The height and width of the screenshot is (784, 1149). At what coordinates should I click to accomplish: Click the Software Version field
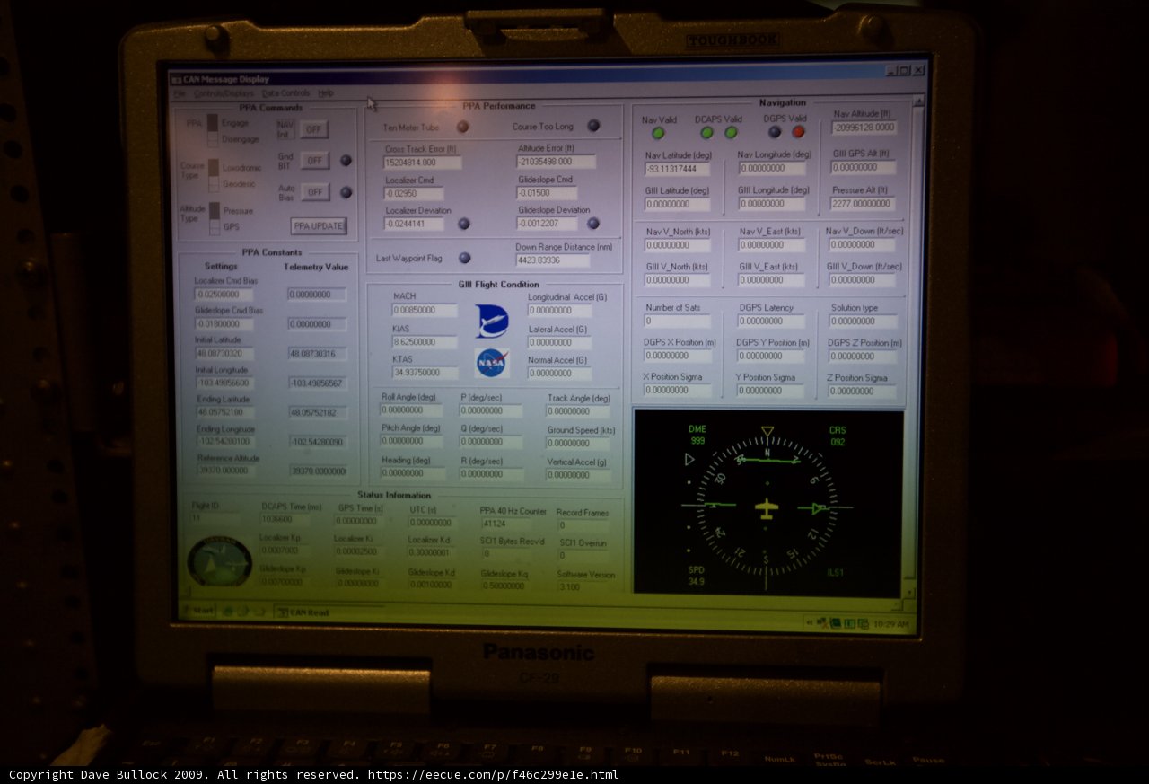click(x=583, y=586)
